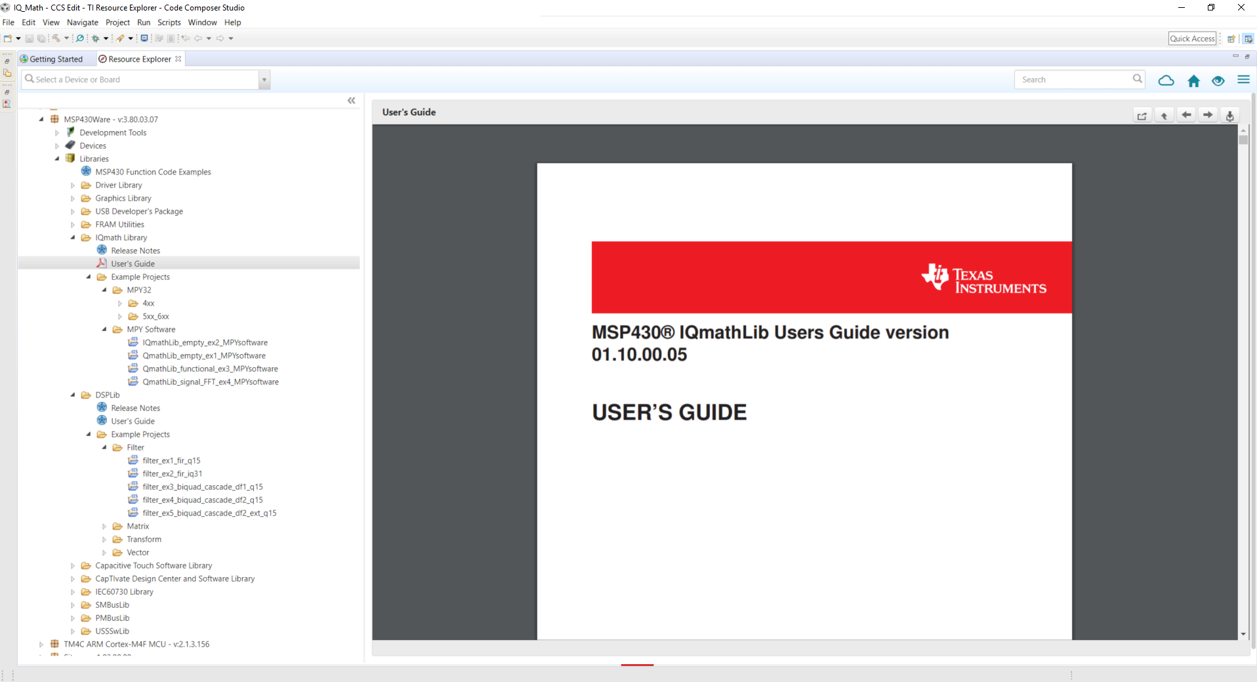1257x682 pixels.
Task: Collapse the tree panel with double chevron
Action: 352,100
